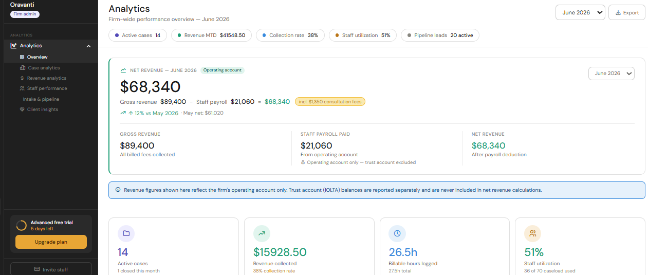This screenshot has height=275, width=648.
Task: Click the All billed fees collected caption
Action: (x=147, y=155)
